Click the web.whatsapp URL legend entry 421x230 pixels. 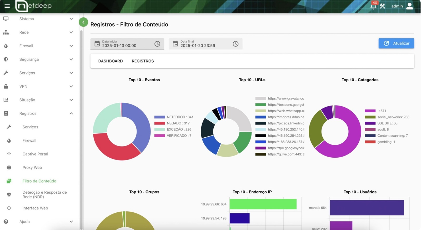[x=280, y=111]
